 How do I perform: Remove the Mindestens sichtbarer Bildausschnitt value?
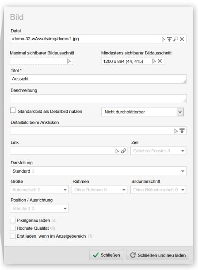(160, 61)
